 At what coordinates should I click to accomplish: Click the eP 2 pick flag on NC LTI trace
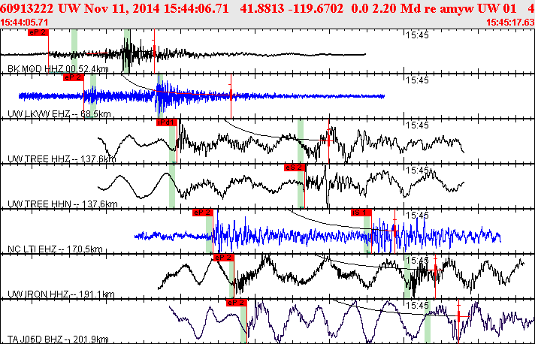click(203, 213)
